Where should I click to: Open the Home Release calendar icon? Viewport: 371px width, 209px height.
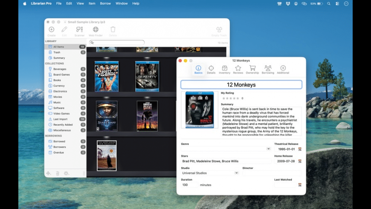pyautogui.click(x=300, y=161)
